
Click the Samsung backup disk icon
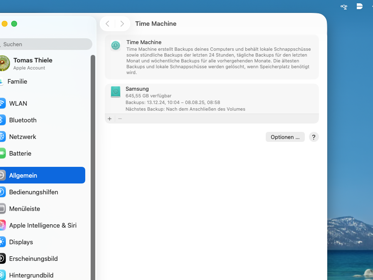[116, 92]
